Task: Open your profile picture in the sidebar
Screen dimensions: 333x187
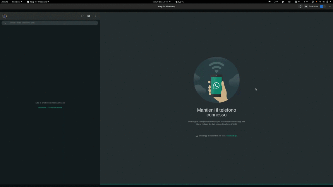Action: tap(5, 16)
